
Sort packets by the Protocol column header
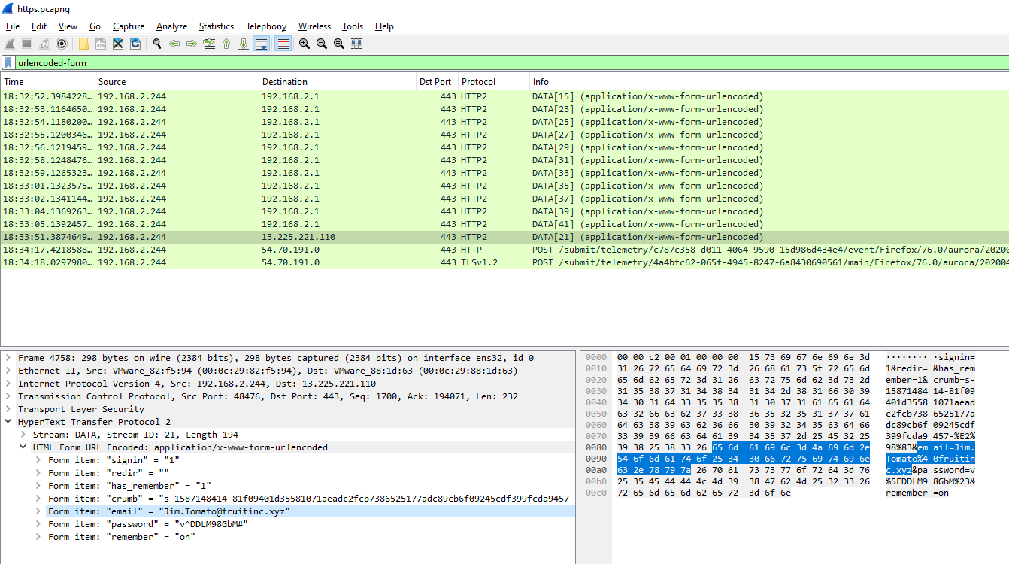(x=478, y=82)
